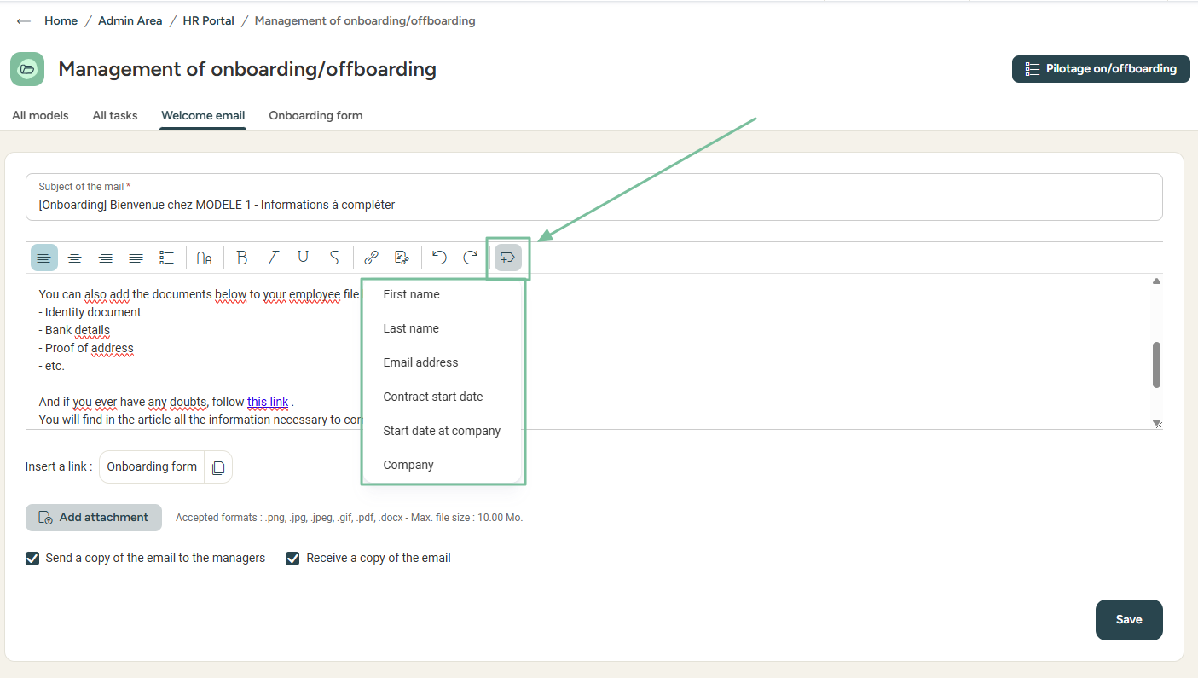The width and height of the screenshot is (1198, 678).
Task: Insert a bulleted list
Action: tap(167, 258)
